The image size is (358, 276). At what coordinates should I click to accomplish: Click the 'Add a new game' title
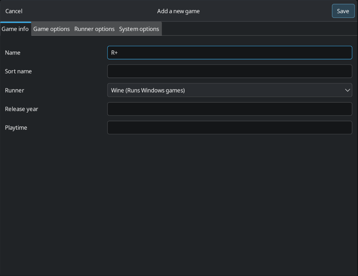178,11
